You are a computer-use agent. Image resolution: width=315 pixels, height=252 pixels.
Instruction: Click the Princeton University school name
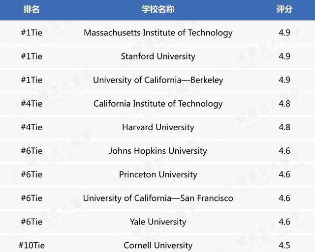coord(158,174)
